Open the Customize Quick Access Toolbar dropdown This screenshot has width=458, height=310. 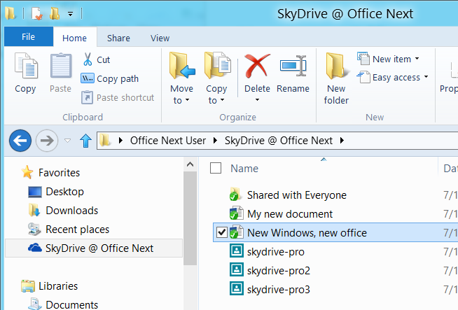tap(71, 14)
